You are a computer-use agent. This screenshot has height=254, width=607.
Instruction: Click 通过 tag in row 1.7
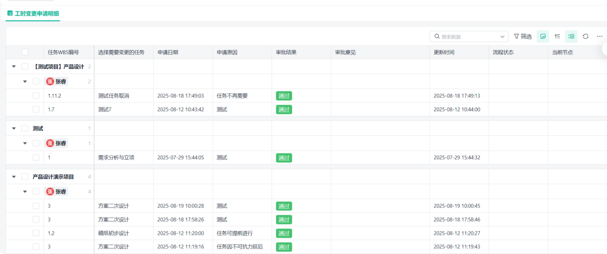coord(284,109)
